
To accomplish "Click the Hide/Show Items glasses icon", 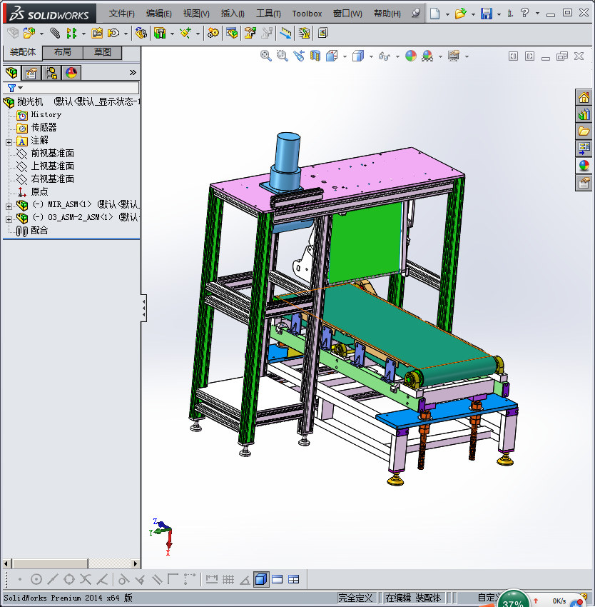I will pos(384,56).
